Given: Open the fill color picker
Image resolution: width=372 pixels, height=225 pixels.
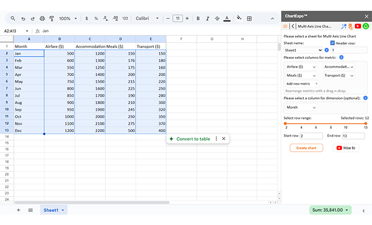Looking at the screenshot, I should 239,18.
